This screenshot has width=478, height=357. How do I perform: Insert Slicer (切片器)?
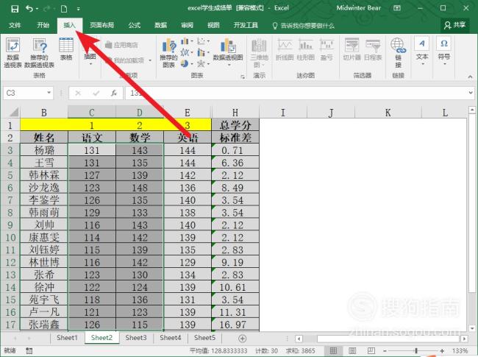(x=352, y=49)
